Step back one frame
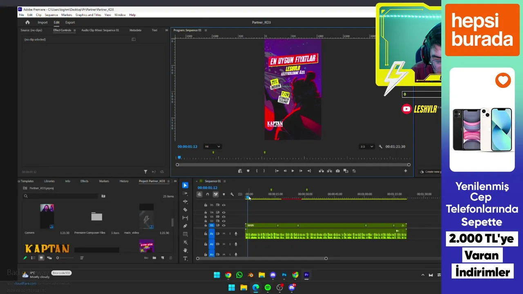 (x=285, y=171)
